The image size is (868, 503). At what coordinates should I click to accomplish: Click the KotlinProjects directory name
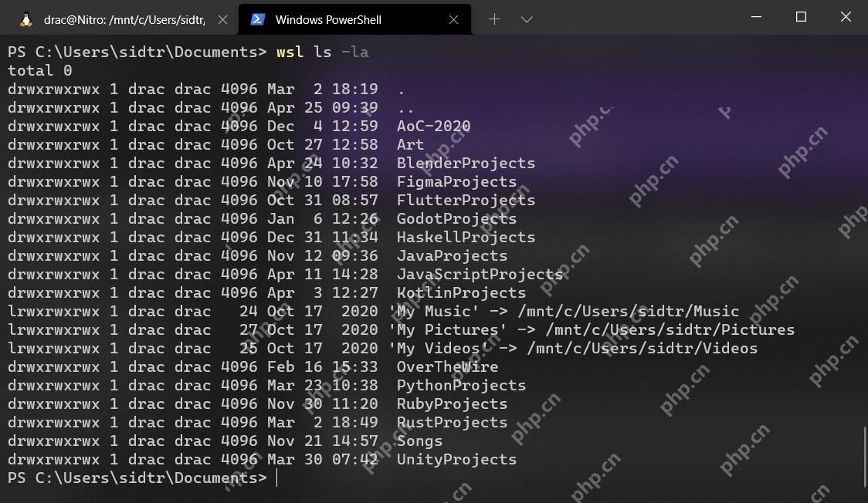[x=461, y=293]
